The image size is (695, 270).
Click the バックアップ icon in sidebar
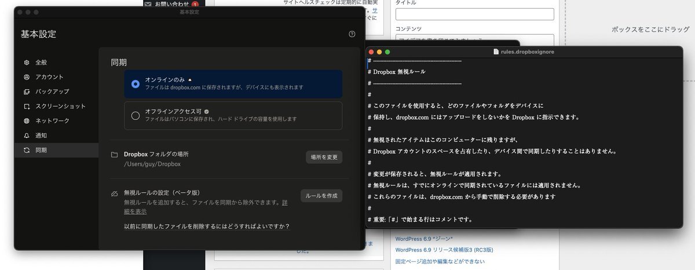coord(27,92)
